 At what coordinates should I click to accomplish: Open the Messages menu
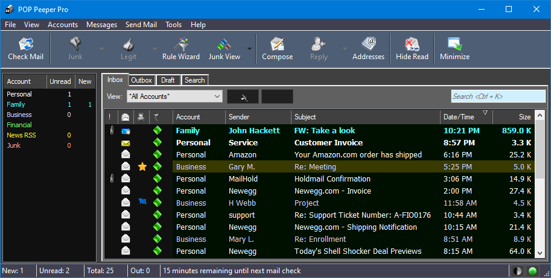[101, 25]
